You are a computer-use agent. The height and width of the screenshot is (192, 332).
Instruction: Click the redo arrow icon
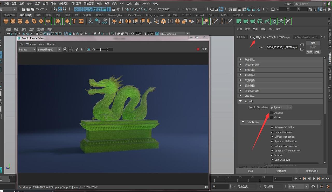click(x=42, y=9)
